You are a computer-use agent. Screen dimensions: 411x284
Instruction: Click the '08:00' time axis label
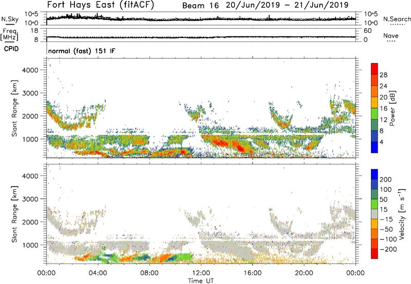(x=150, y=273)
